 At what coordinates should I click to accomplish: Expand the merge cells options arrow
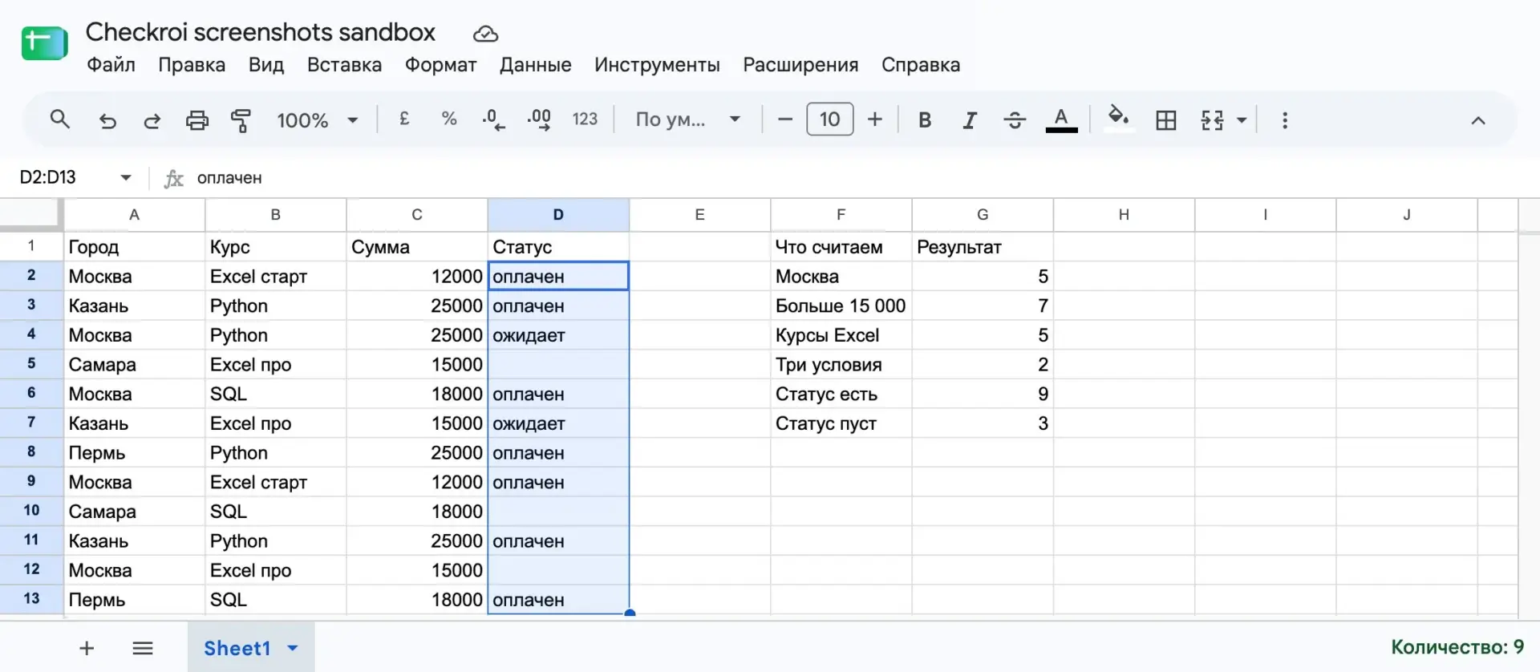click(1242, 120)
